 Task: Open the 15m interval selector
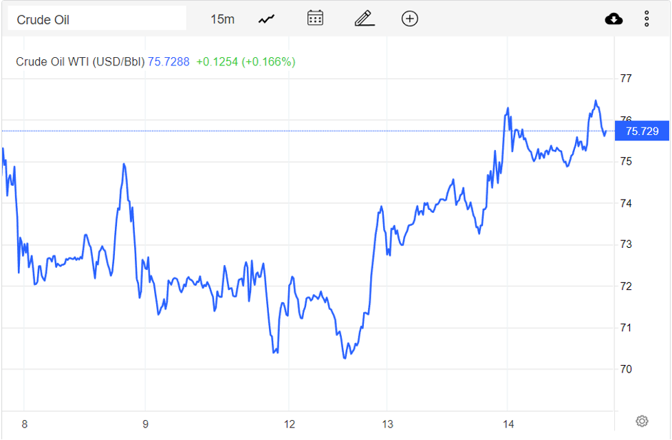[x=222, y=19]
